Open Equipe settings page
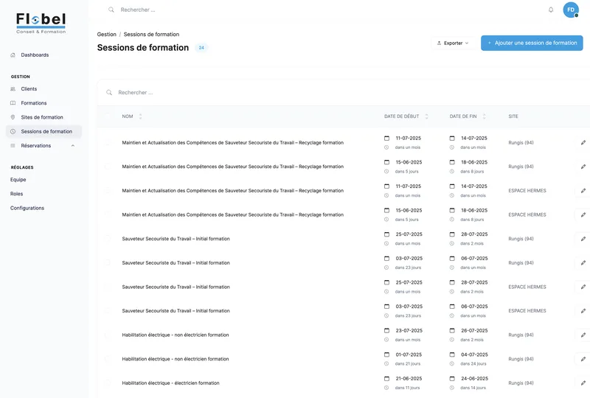590x398 pixels. pos(18,180)
